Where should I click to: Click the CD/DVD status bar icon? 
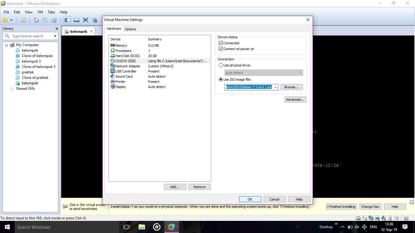365,218
